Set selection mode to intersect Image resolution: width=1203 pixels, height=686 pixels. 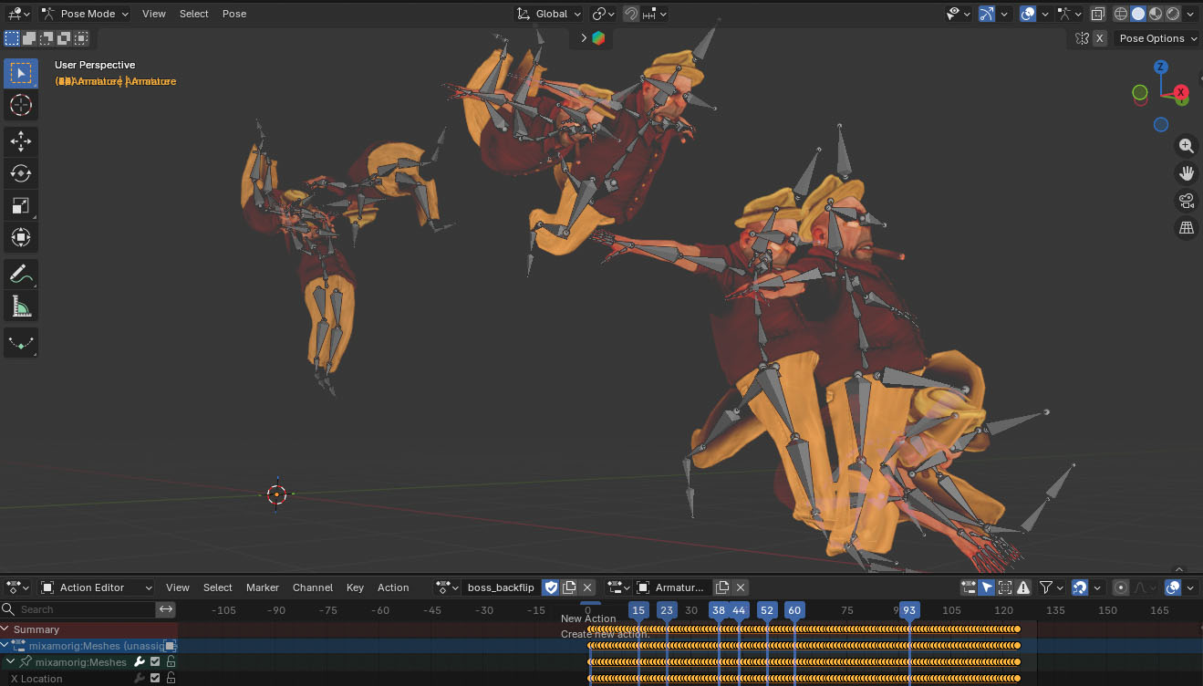[81, 38]
